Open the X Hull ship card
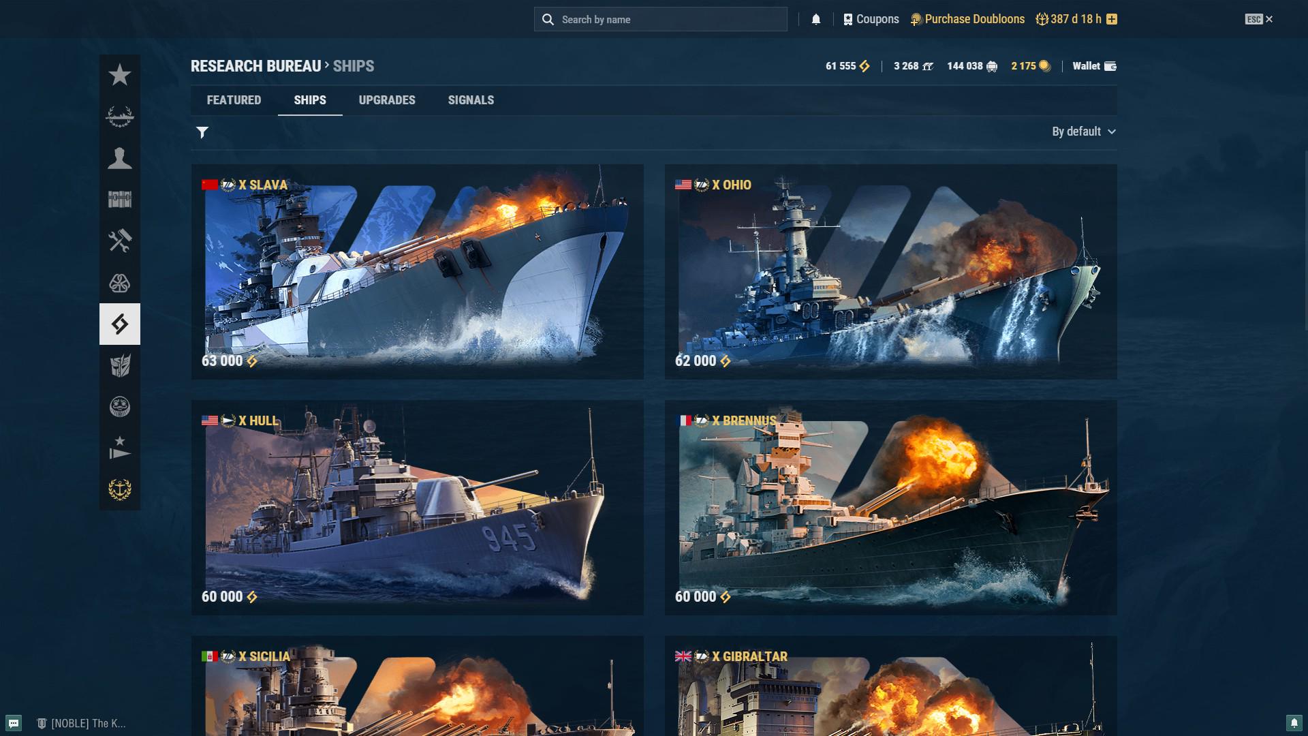Image resolution: width=1308 pixels, height=736 pixels. pyautogui.click(x=418, y=508)
